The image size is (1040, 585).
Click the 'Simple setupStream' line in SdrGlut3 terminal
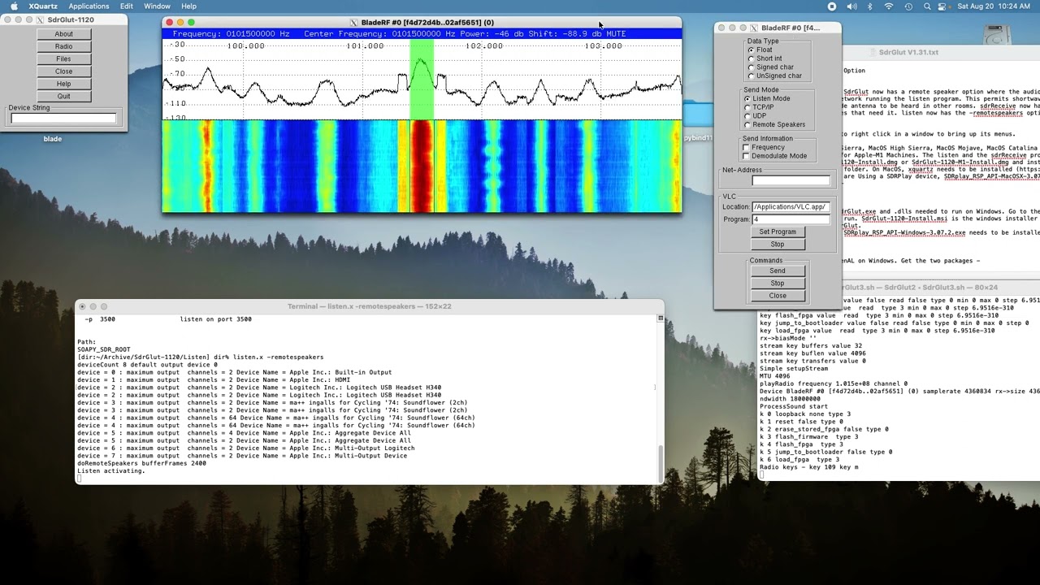794,368
